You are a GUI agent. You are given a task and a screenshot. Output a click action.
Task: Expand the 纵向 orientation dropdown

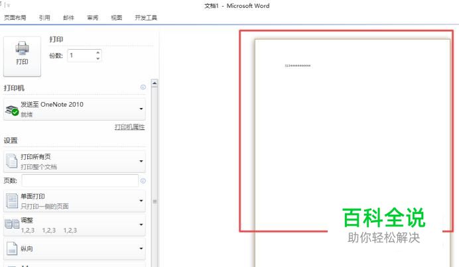[74, 248]
